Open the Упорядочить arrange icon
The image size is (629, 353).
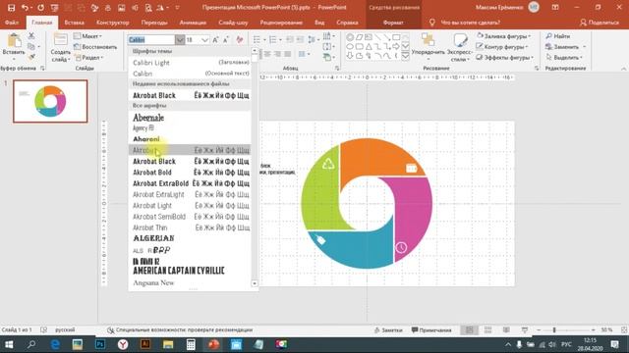click(x=429, y=40)
